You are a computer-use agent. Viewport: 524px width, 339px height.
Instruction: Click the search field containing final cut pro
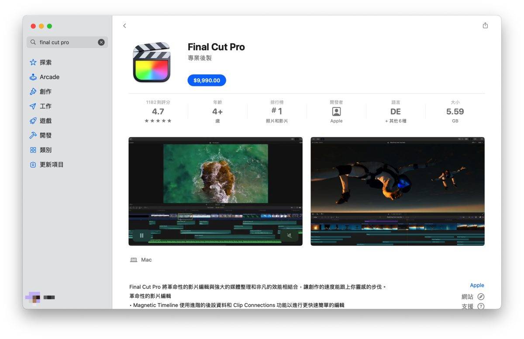tap(67, 42)
